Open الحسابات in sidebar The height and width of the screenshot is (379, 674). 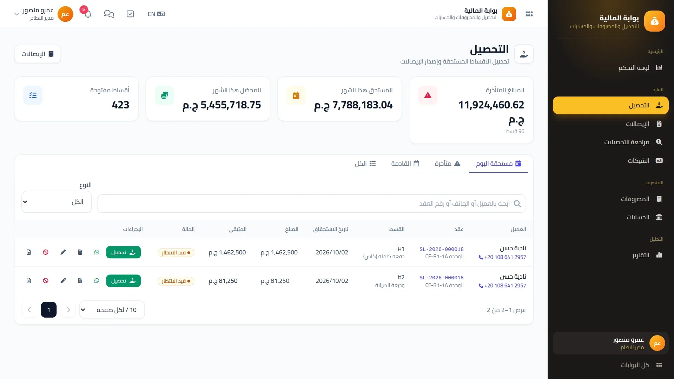[x=611, y=217]
